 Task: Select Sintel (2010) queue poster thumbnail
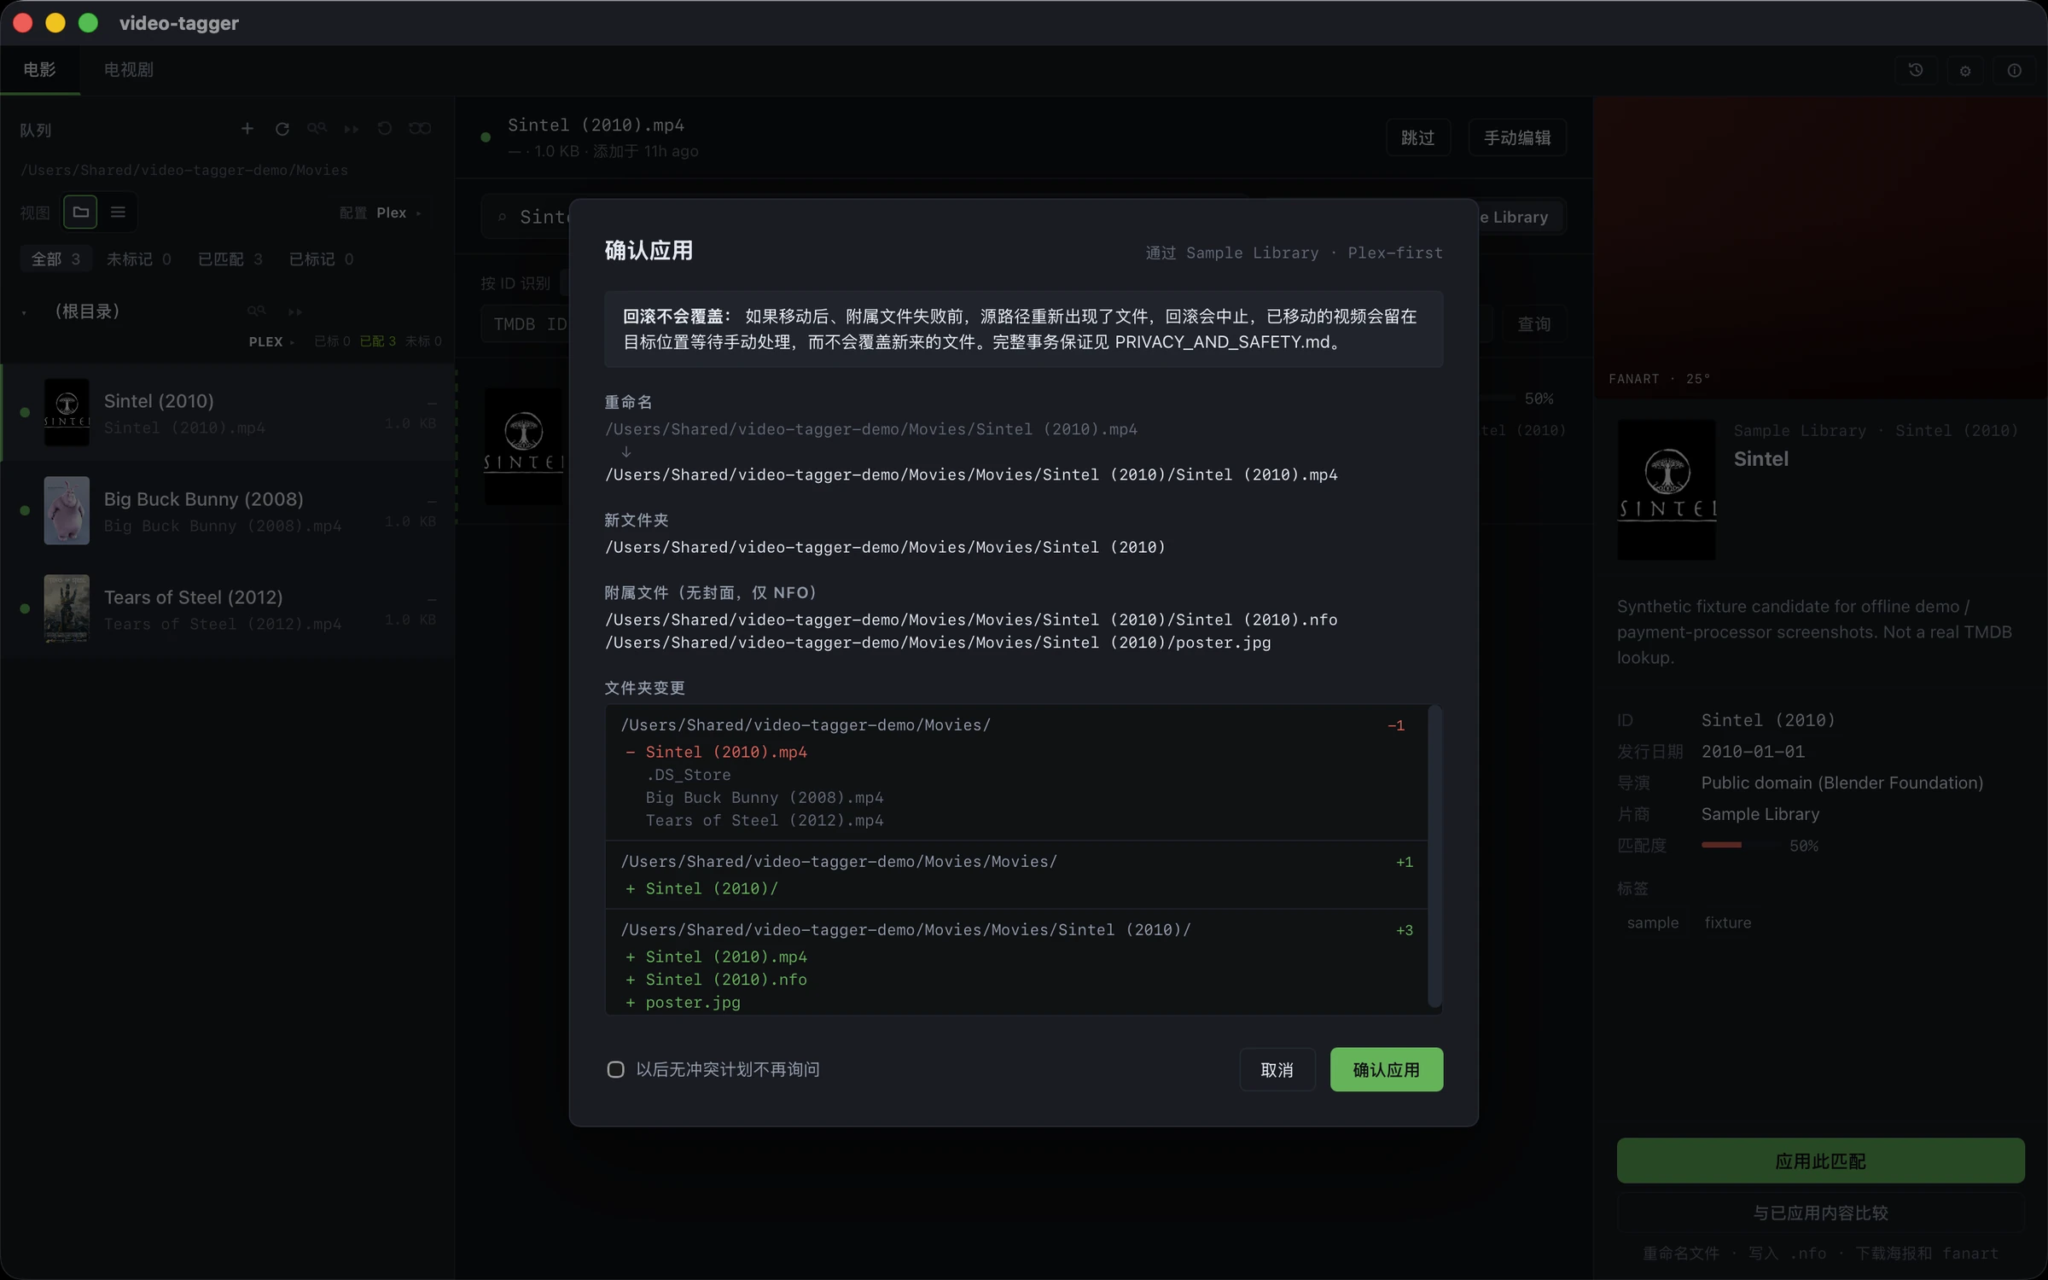click(67, 412)
